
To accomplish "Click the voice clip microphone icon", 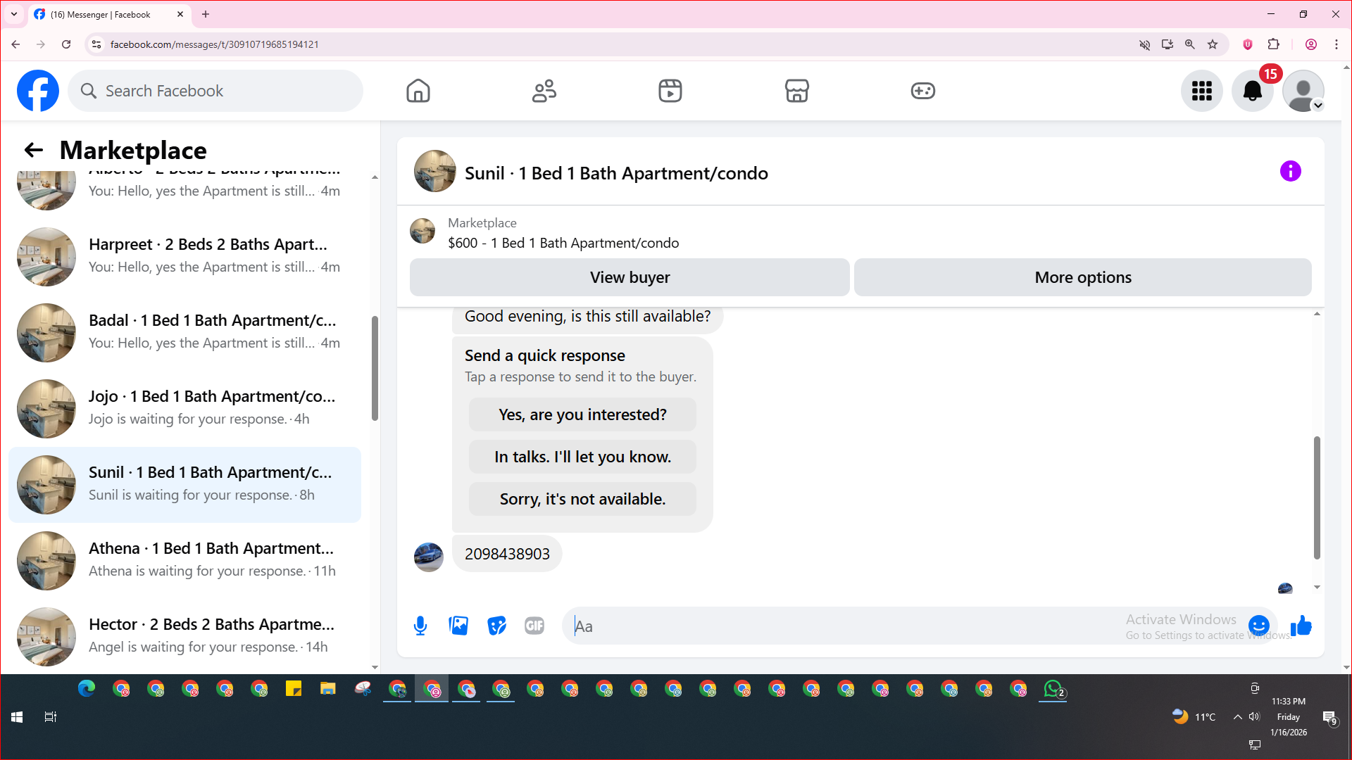I will pyautogui.click(x=420, y=626).
